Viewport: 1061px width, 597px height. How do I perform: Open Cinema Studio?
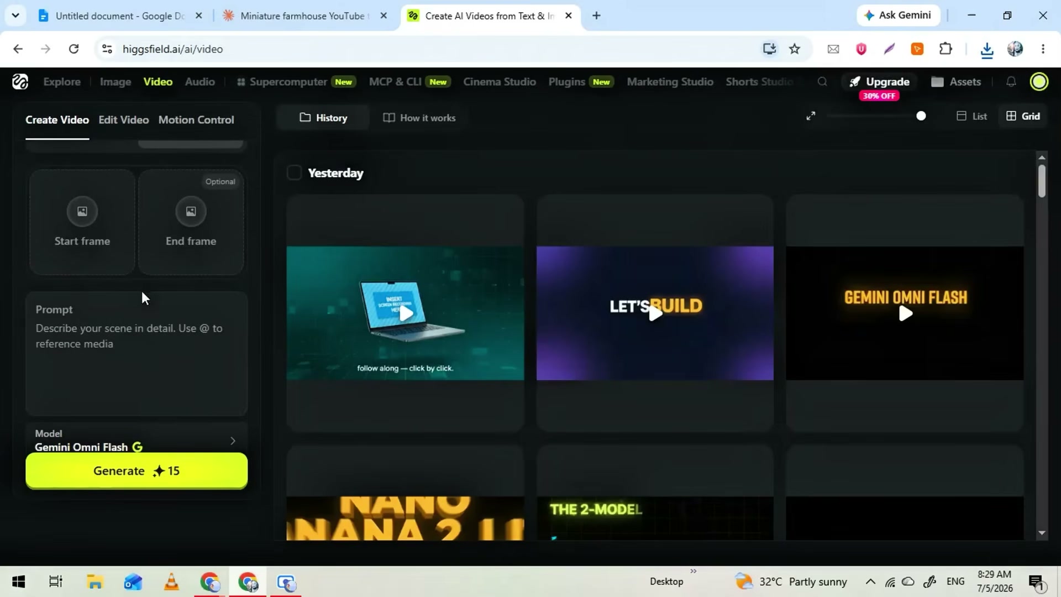click(x=500, y=82)
